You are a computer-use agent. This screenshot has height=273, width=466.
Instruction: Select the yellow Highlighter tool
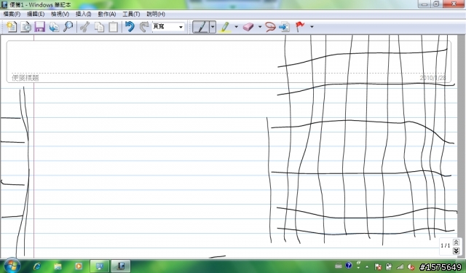coord(225,27)
